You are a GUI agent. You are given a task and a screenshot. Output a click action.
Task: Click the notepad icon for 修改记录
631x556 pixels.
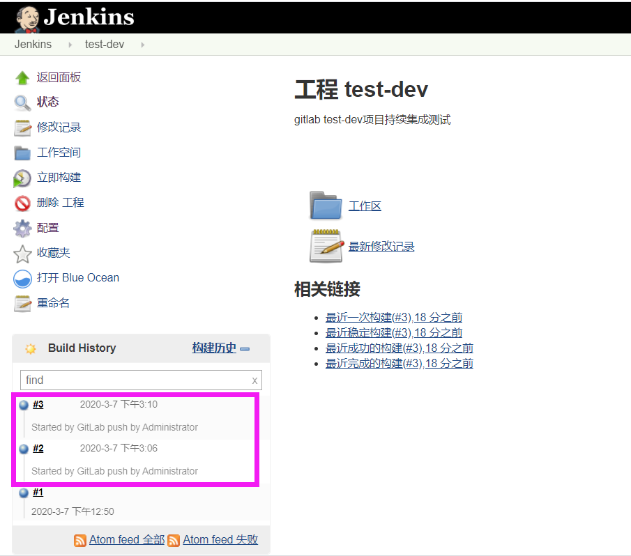click(x=22, y=128)
